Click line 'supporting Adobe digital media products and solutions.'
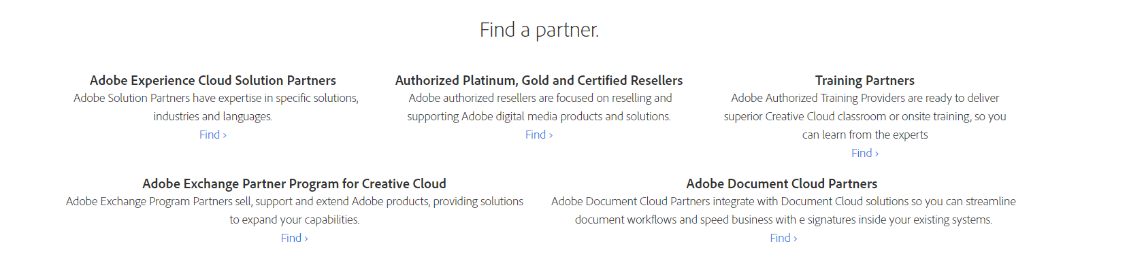 click(539, 116)
